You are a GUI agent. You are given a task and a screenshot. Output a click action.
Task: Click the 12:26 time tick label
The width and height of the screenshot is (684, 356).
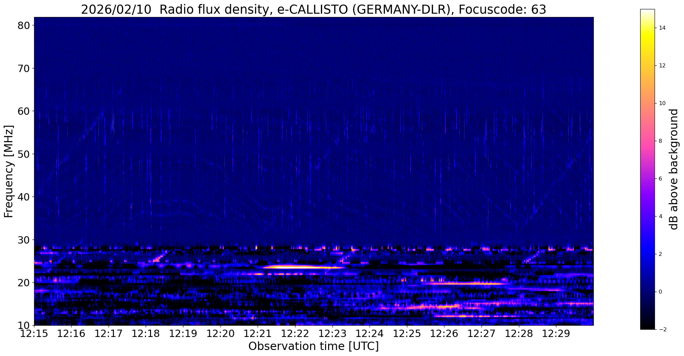click(x=444, y=334)
